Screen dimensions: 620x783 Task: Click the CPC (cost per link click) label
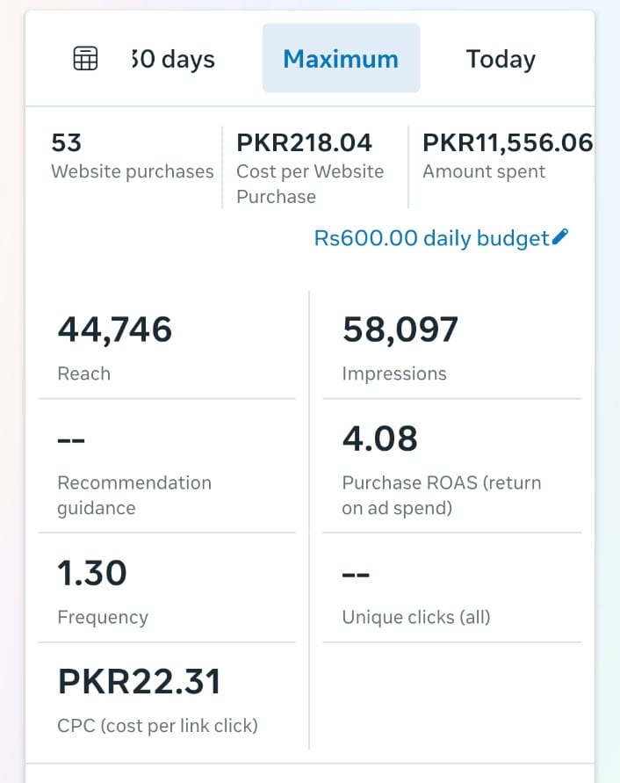[157, 726]
